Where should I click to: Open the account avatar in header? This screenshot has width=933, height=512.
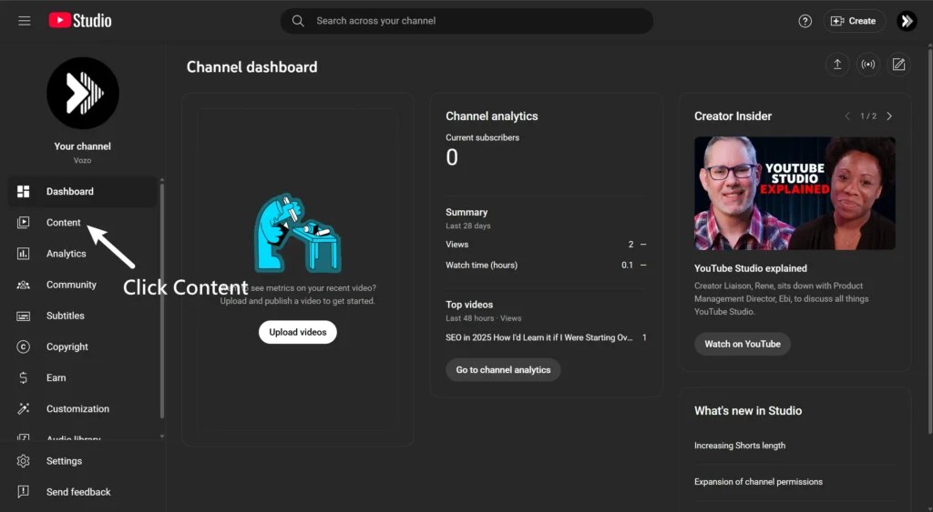point(907,21)
